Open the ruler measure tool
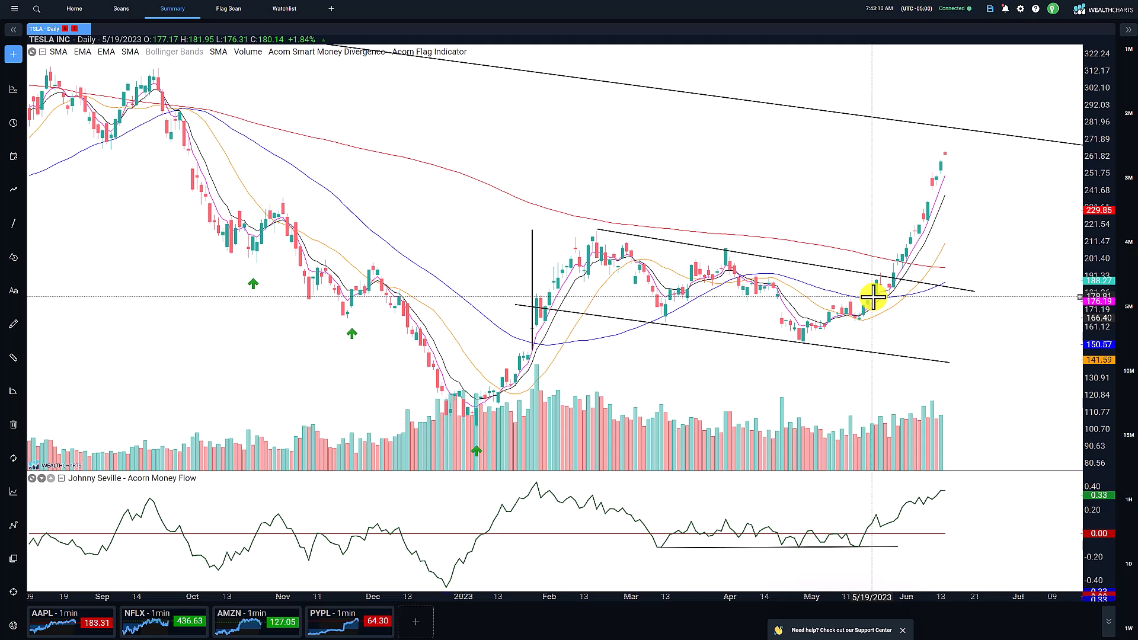Viewport: 1138px width, 640px height. [x=13, y=358]
